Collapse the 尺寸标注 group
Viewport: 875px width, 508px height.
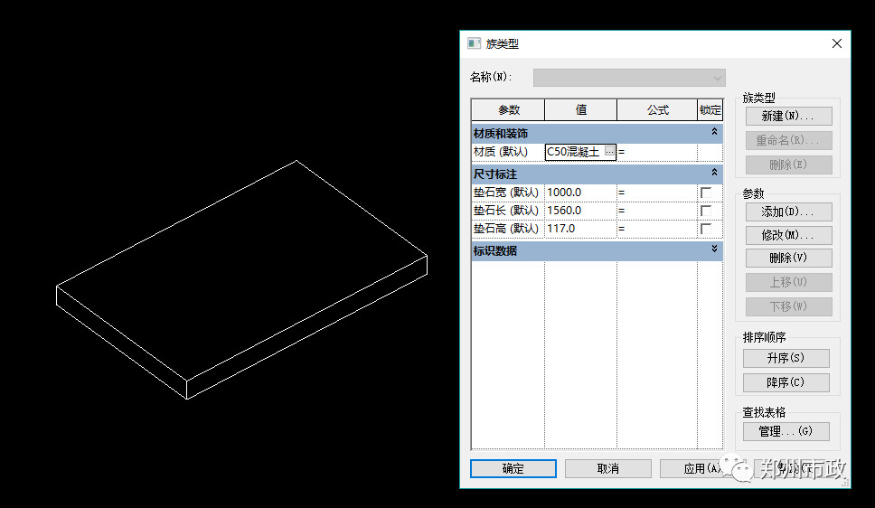coord(714,173)
